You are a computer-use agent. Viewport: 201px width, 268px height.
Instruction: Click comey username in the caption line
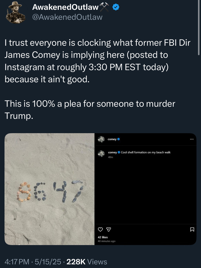click(x=112, y=152)
